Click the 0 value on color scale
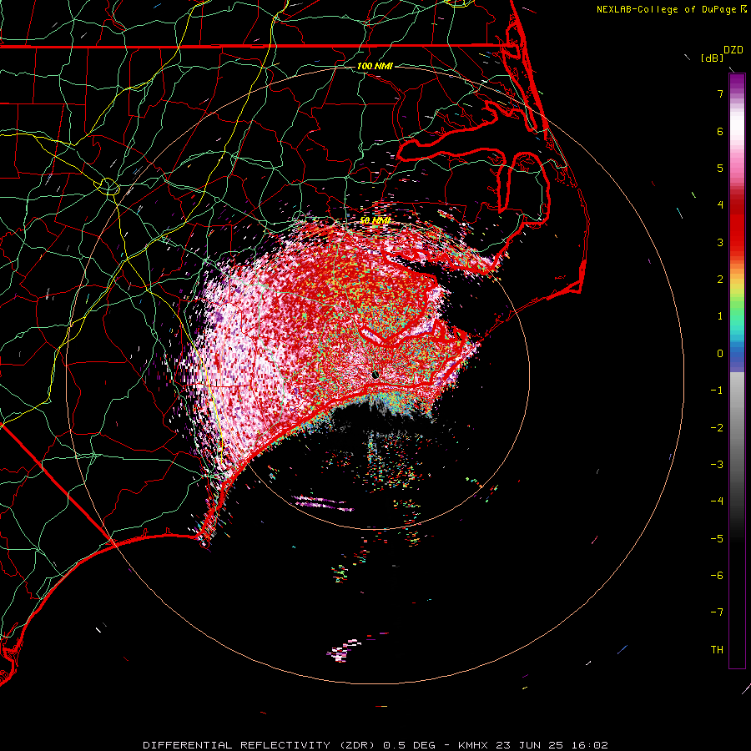This screenshot has height=751, width=751. [720, 354]
